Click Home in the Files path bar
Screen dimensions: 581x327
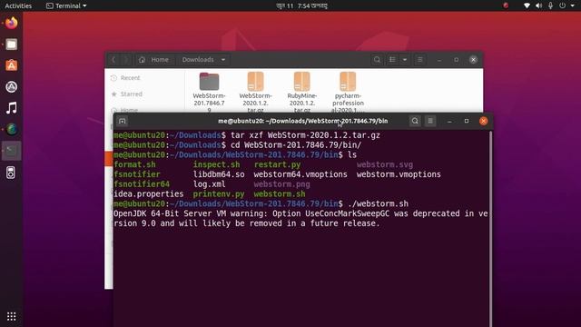point(153,60)
